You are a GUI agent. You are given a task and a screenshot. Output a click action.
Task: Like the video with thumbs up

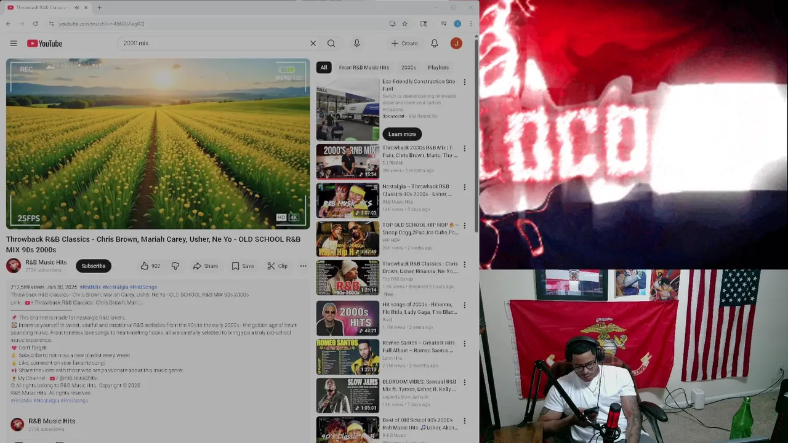point(150,266)
